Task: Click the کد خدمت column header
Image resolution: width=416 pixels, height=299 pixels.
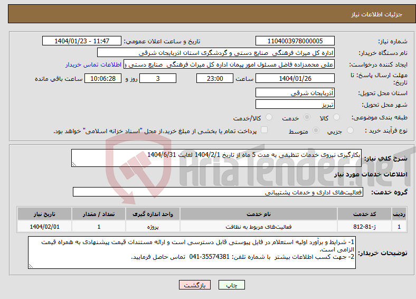Action: point(365,214)
